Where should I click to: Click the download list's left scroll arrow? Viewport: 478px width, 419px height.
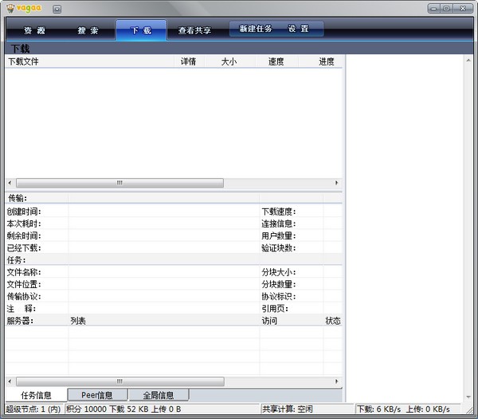(x=10, y=183)
